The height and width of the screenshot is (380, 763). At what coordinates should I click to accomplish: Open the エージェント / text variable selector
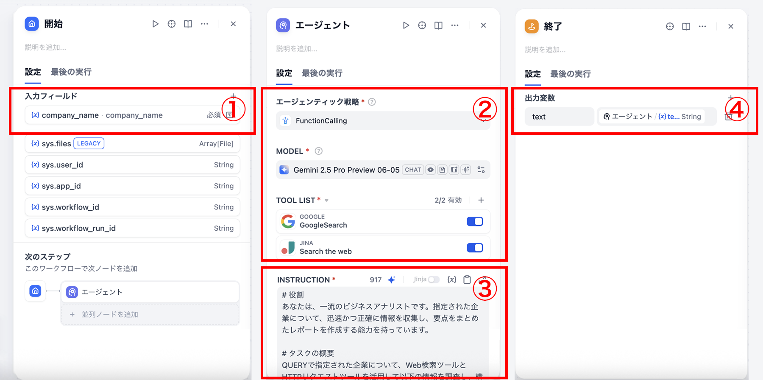click(x=657, y=117)
